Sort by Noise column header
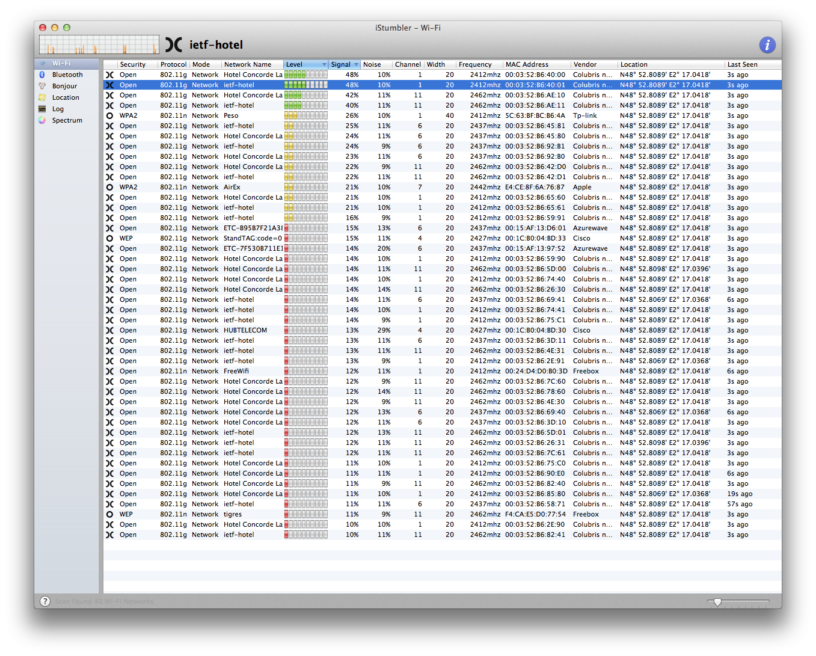This screenshot has height=656, width=816. pos(376,64)
